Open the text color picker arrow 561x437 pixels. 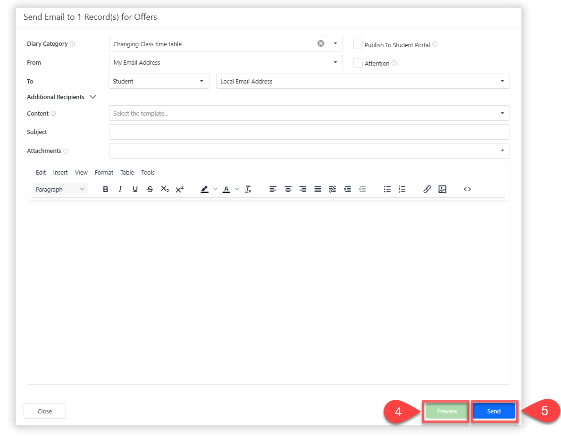237,189
